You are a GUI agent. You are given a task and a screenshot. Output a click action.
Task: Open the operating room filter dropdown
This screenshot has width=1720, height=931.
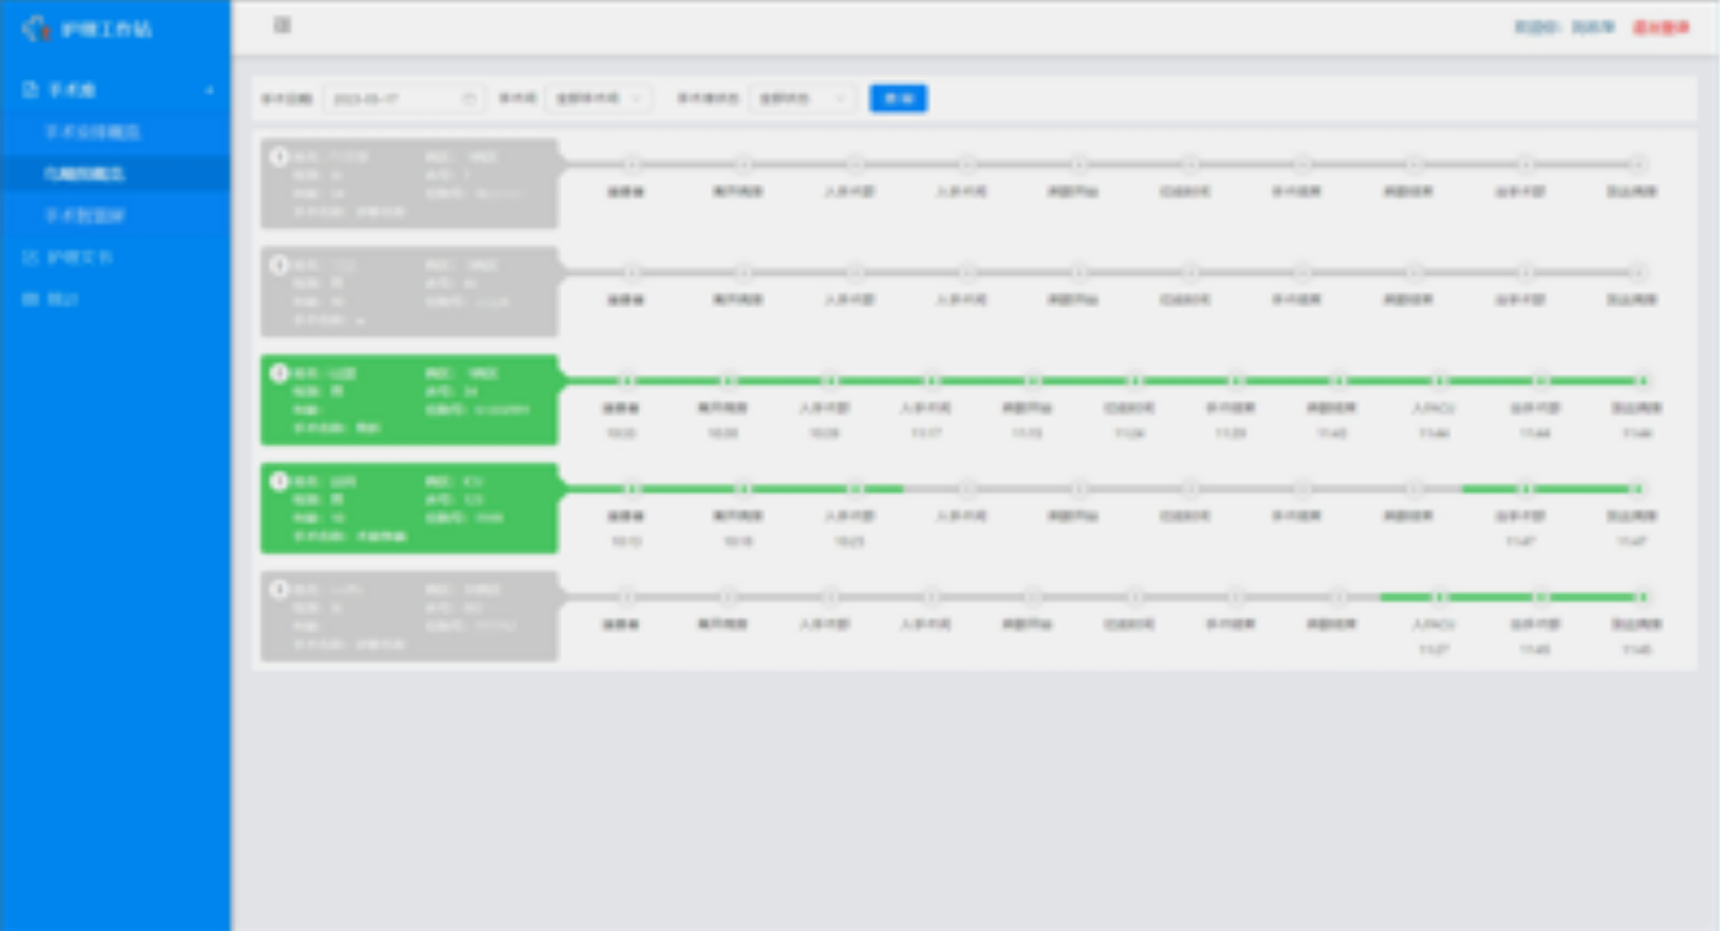[598, 99]
